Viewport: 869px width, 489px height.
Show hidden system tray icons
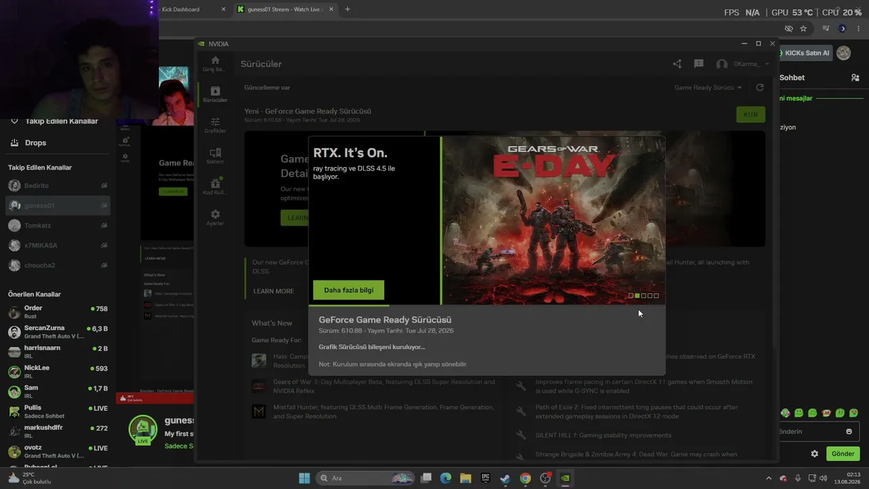point(769,478)
